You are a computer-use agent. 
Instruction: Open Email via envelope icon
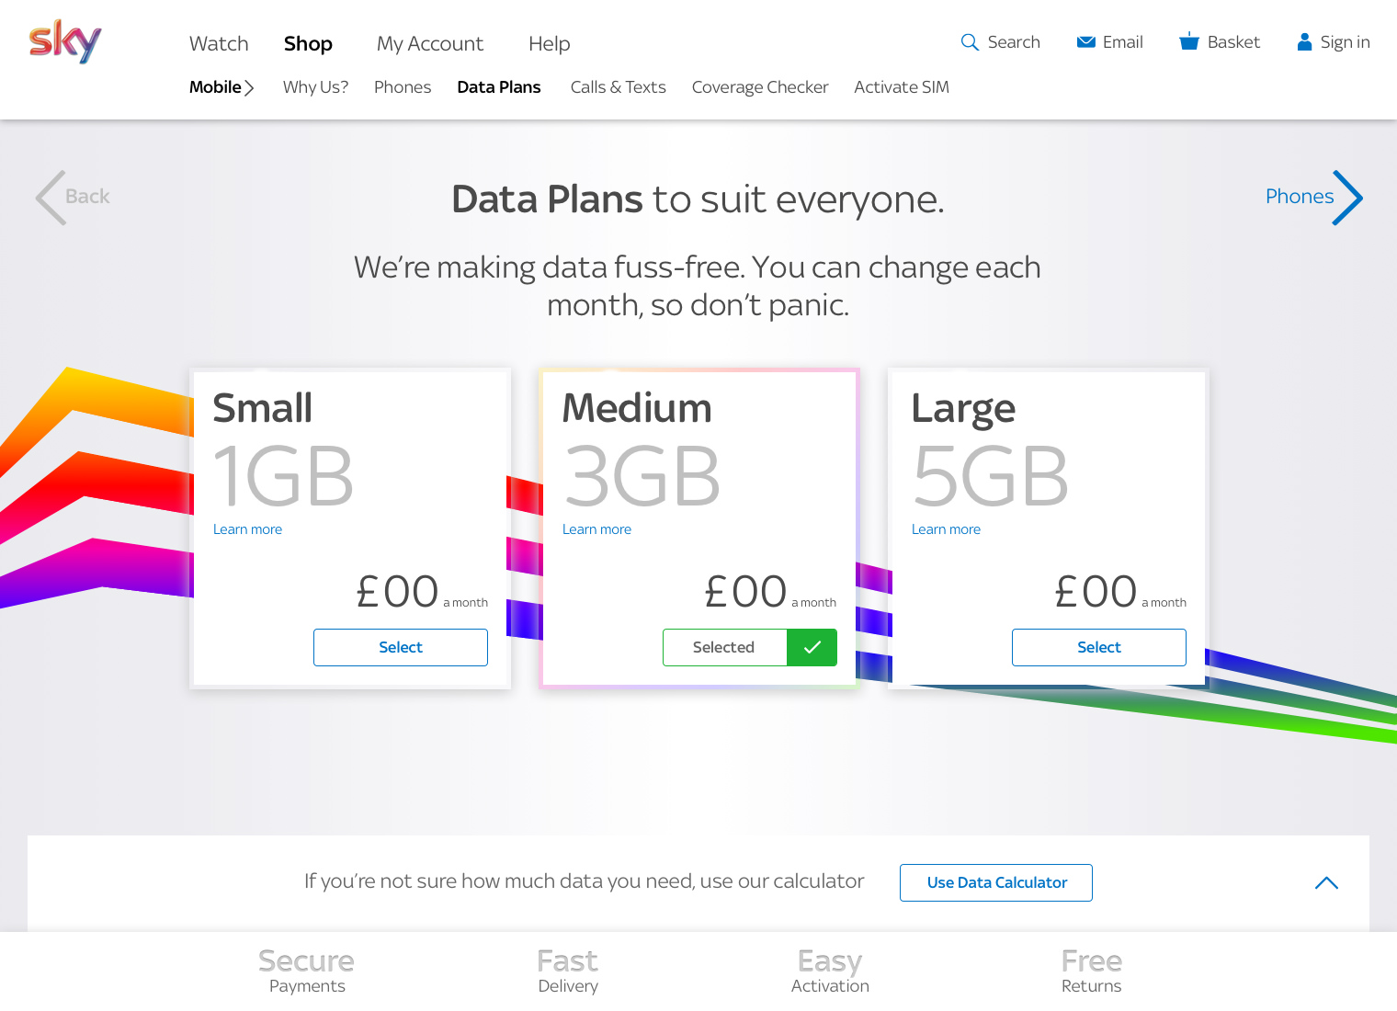tap(1086, 42)
